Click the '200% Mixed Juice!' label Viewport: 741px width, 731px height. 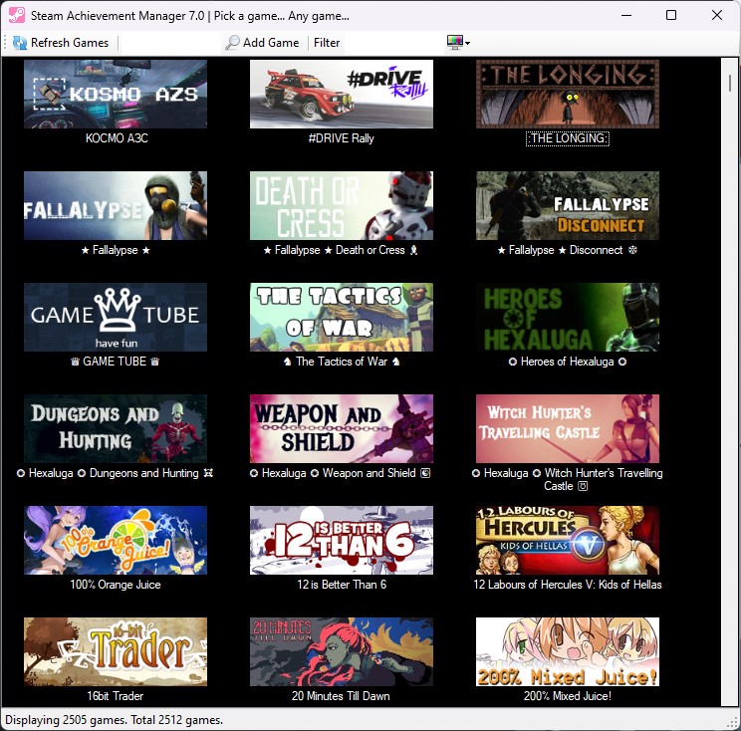point(567,695)
